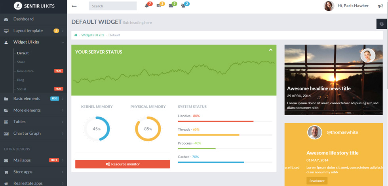This screenshot has width=388, height=186.
Task: Click the BS3 badge on Basic elements
Action: click(x=55, y=98)
